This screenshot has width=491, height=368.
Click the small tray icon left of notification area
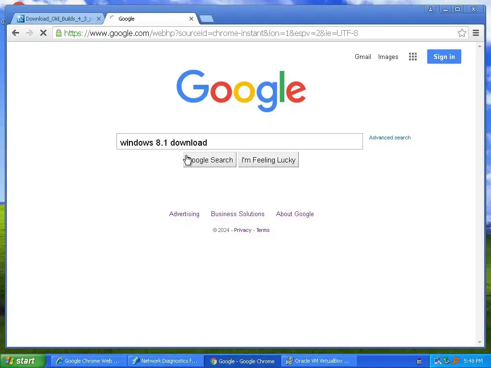419,361
